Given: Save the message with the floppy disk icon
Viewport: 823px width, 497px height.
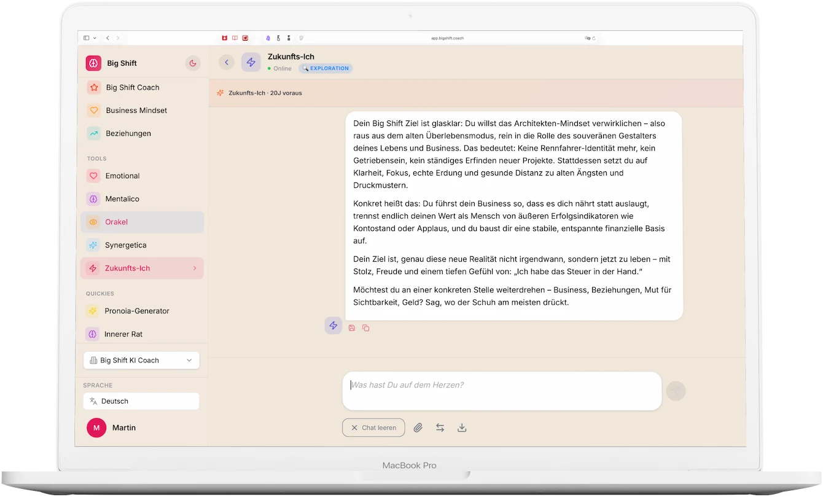Looking at the screenshot, I should (x=352, y=328).
